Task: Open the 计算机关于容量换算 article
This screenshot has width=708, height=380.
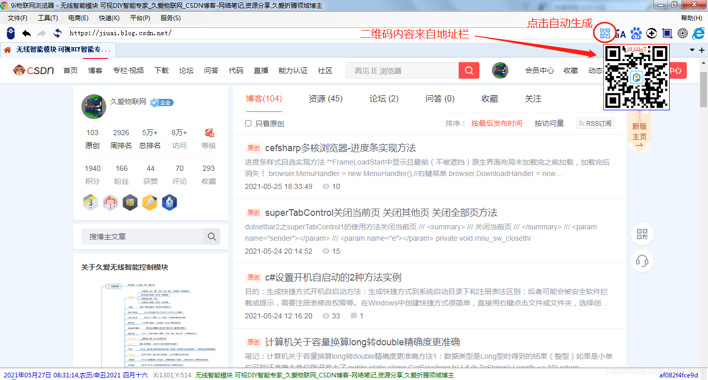Action: (362, 342)
